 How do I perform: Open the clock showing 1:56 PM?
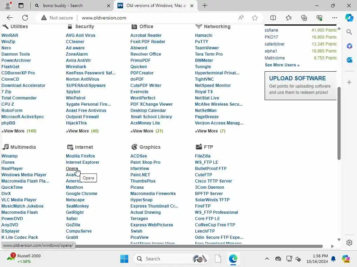(317, 259)
